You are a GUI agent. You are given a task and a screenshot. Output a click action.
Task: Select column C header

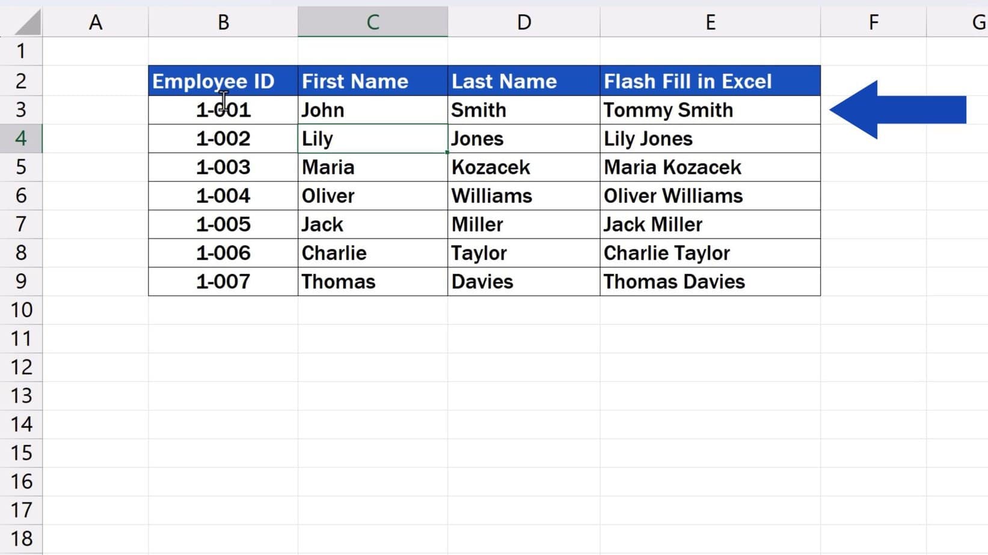pos(372,22)
